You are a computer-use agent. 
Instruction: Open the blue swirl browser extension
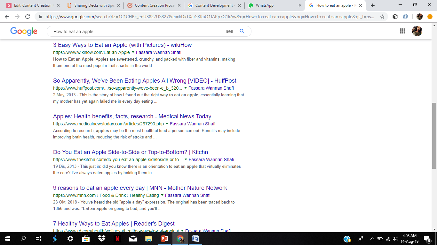405,17
